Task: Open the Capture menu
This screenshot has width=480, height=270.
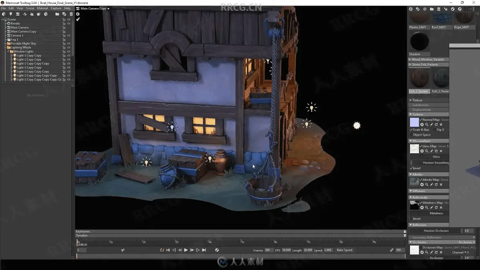Action: (x=56, y=8)
